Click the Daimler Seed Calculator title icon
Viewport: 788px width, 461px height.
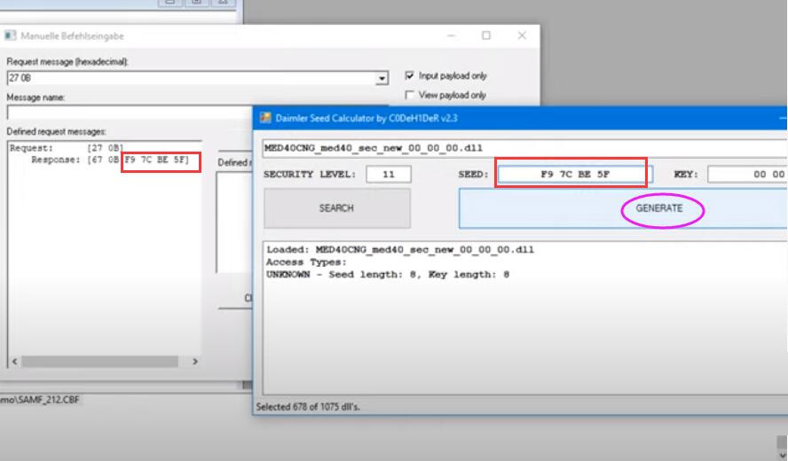[x=264, y=118]
